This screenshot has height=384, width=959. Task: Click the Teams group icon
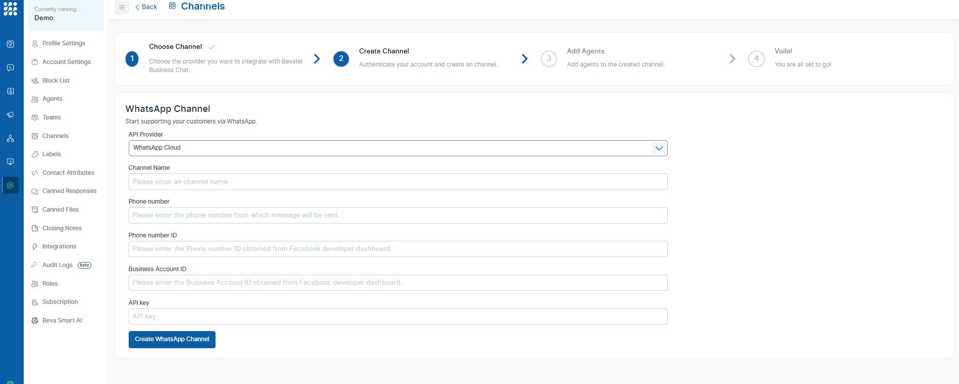coord(35,117)
